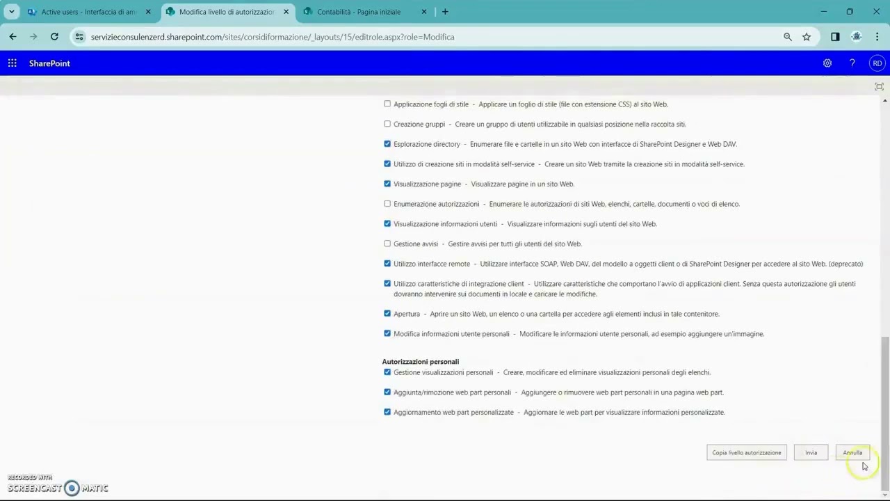The height and width of the screenshot is (501, 890).
Task: Click the address bar URL field
Action: point(431,37)
